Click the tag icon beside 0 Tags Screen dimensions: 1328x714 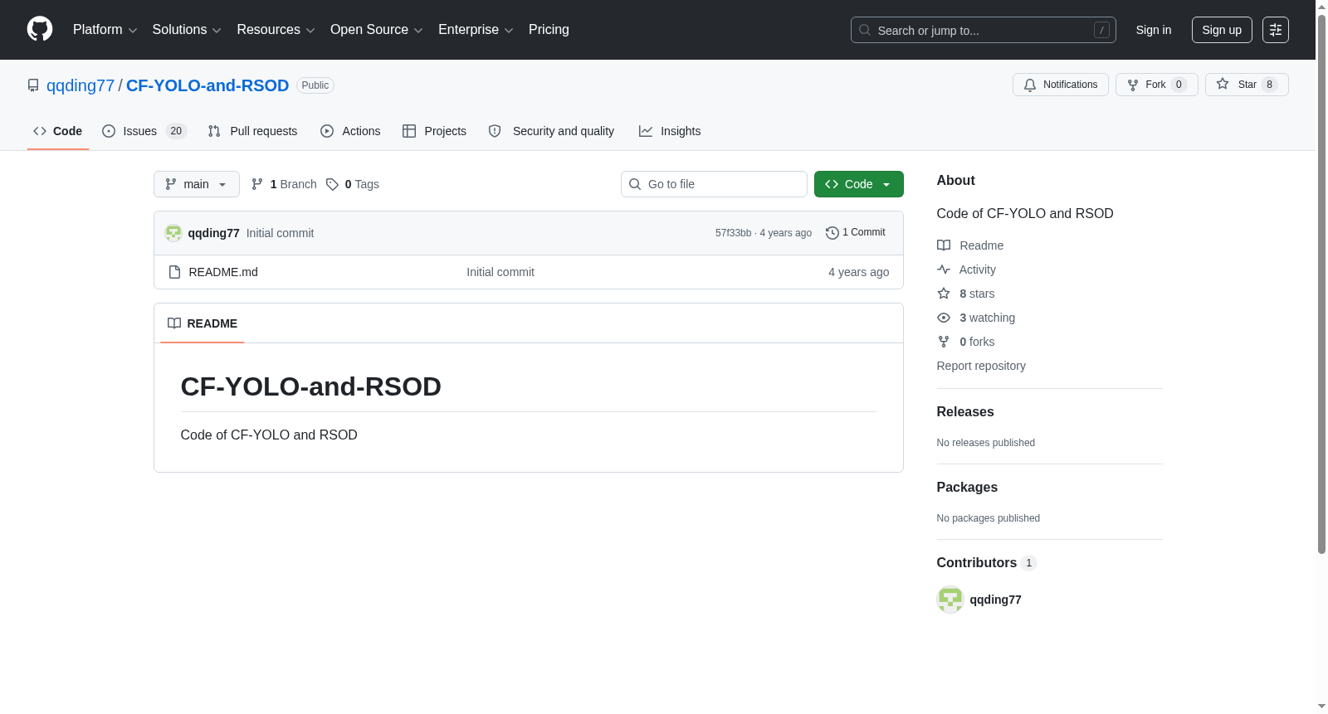[332, 184]
